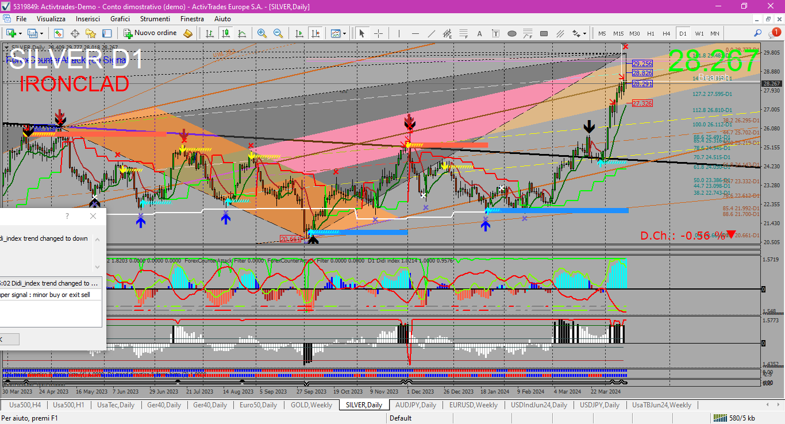The image size is (785, 424).
Task: Switch to the Usa500,H4 chart tab
Action: point(24,405)
